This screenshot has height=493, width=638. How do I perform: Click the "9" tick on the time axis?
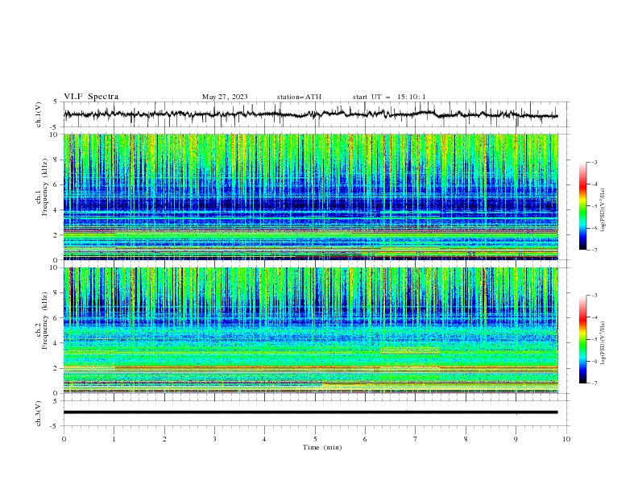(x=516, y=439)
